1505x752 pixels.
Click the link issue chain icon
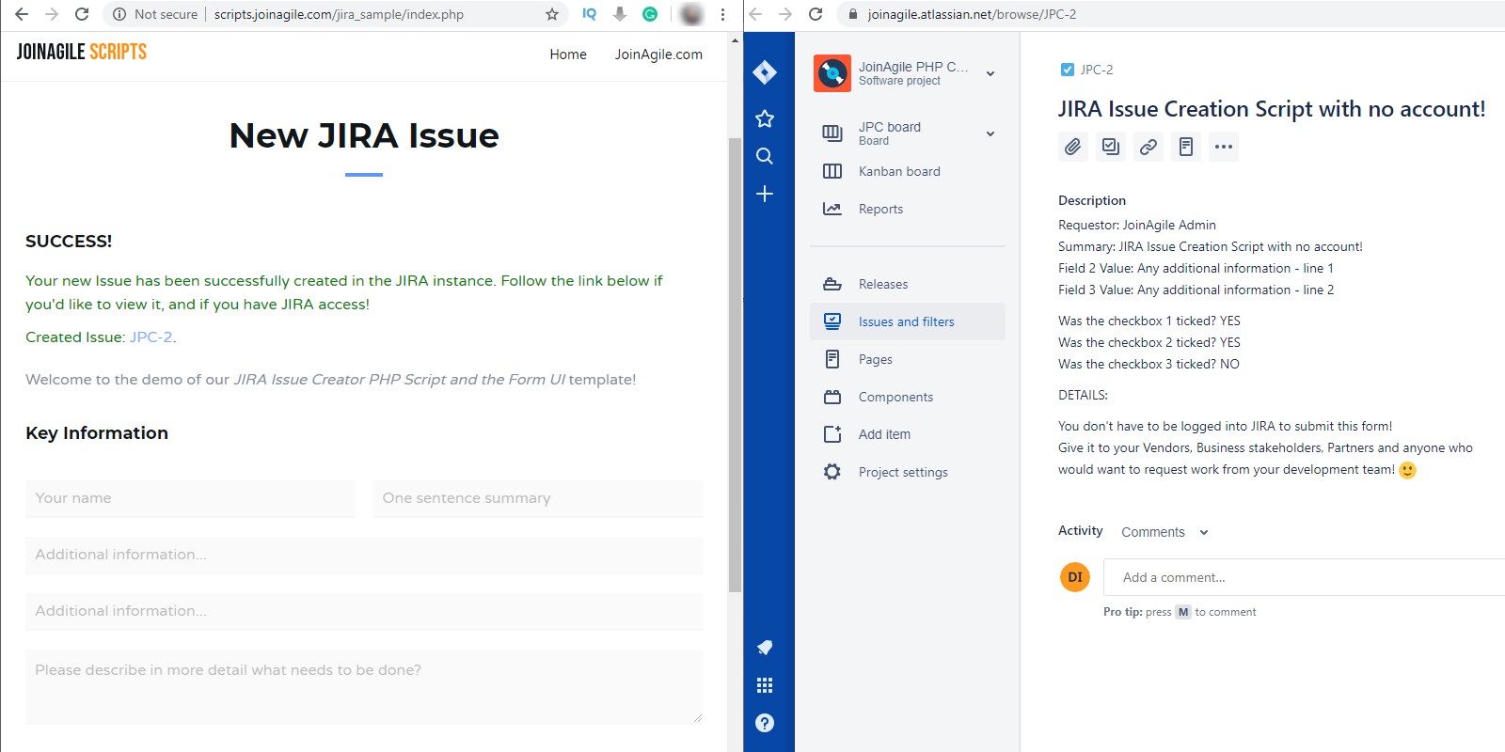(1149, 147)
